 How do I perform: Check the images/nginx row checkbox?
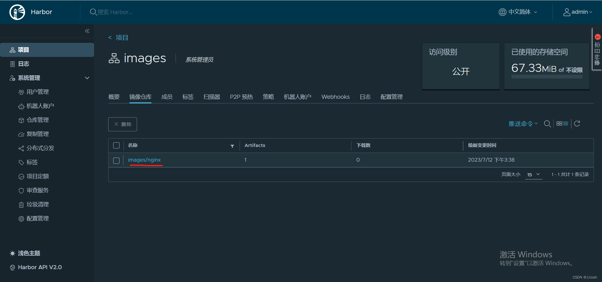click(116, 160)
